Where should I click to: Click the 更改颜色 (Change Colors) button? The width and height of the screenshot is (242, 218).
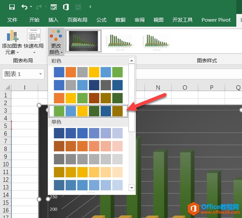55,42
